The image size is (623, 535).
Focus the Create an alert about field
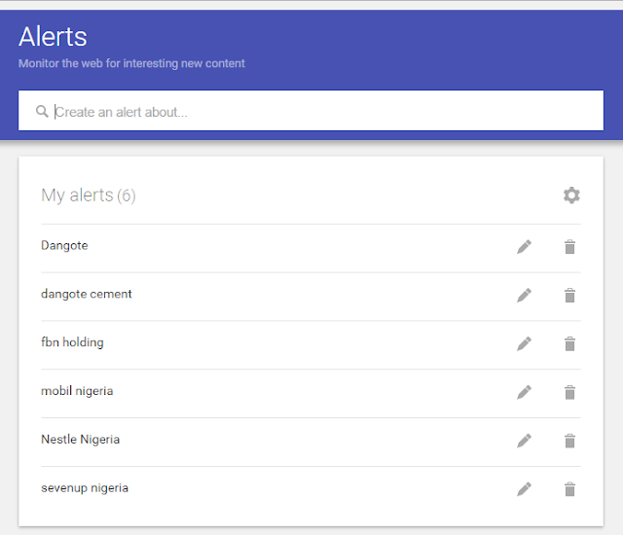click(311, 110)
